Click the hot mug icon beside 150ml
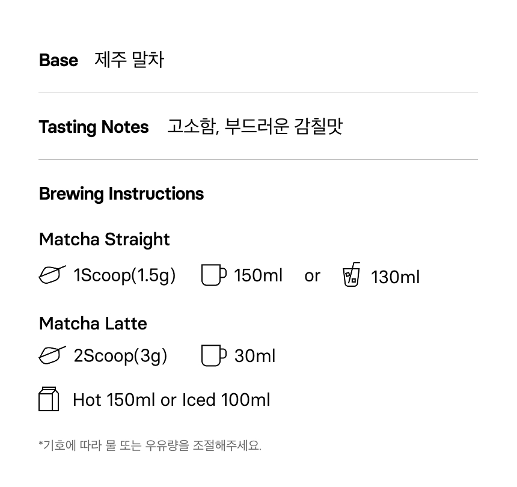The height and width of the screenshot is (487, 517). [213, 275]
